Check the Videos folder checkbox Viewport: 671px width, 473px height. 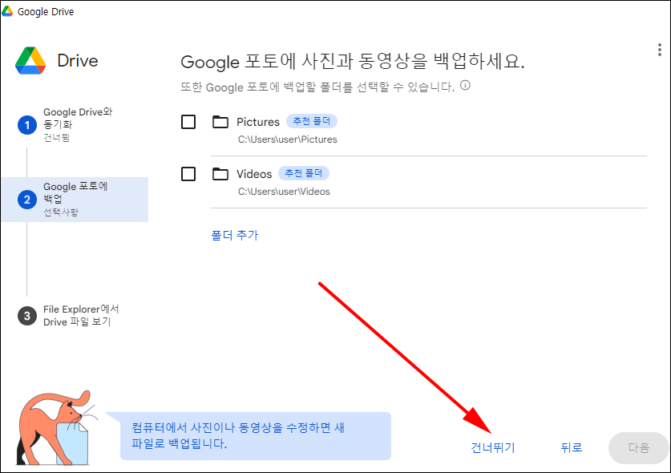tap(188, 174)
